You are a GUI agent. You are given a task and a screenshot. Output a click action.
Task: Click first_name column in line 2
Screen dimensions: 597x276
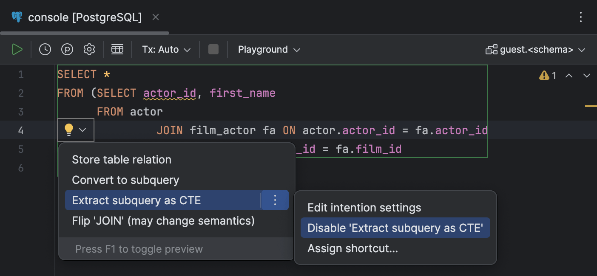click(x=242, y=93)
